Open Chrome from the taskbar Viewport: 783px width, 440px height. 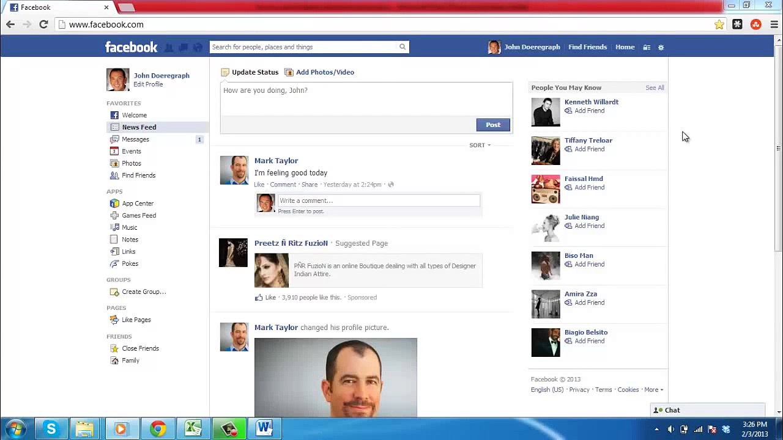pyautogui.click(x=158, y=429)
